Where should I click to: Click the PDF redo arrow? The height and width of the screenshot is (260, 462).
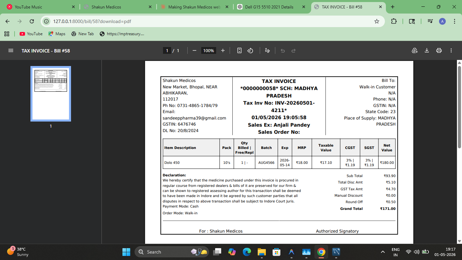click(294, 50)
